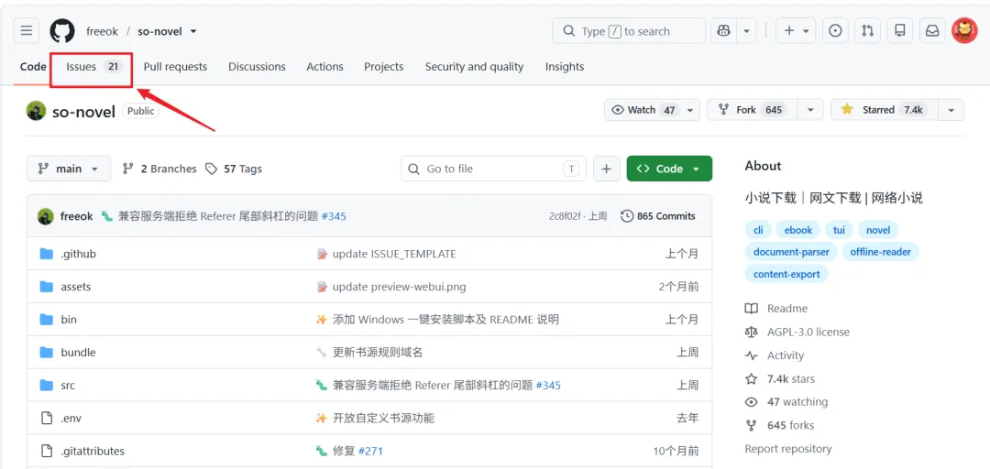
Task: Click the offline-reader topic tag
Action: click(881, 252)
